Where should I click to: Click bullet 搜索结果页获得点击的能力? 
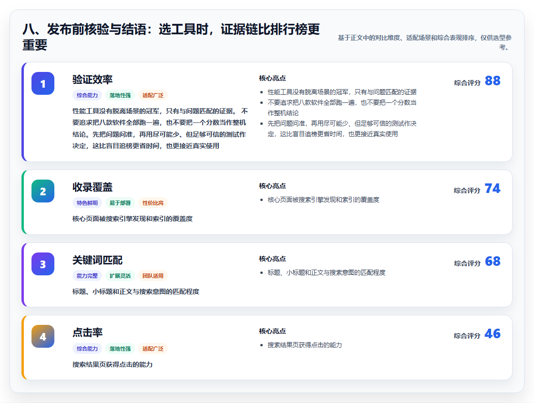(305, 345)
